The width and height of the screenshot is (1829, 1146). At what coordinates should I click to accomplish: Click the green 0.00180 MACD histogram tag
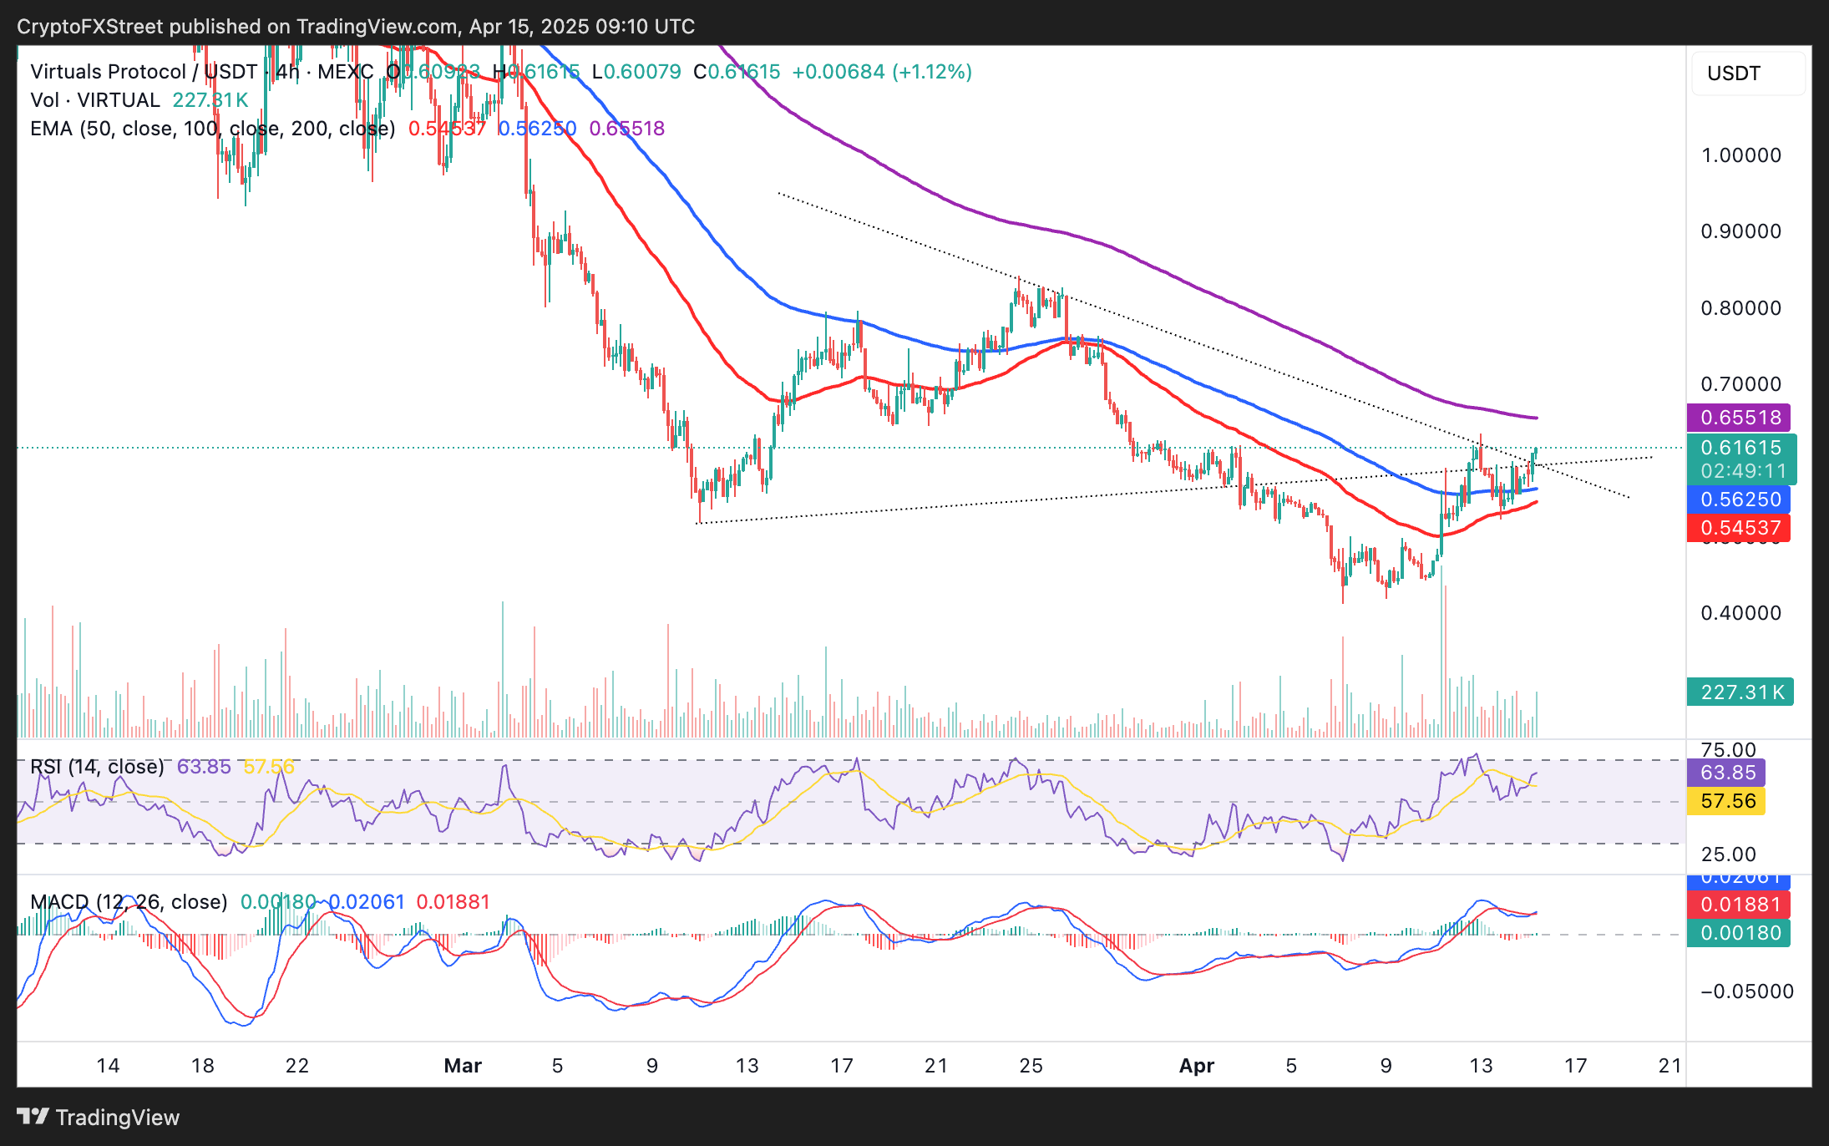click(x=1740, y=933)
